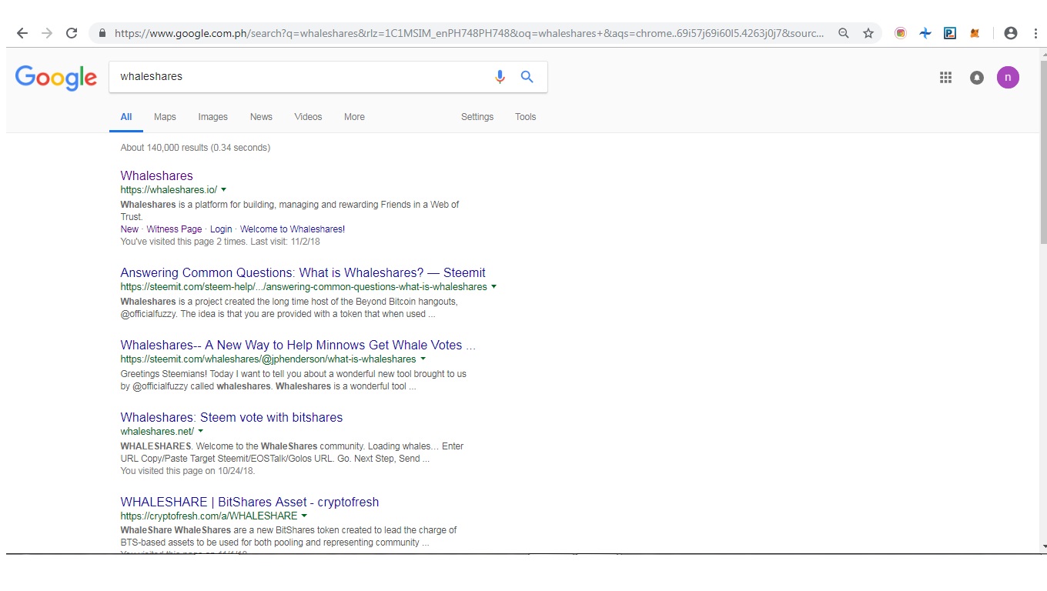The height and width of the screenshot is (591, 1047).
Task: Open the blue pinwheel extension icon
Action: [x=925, y=33]
